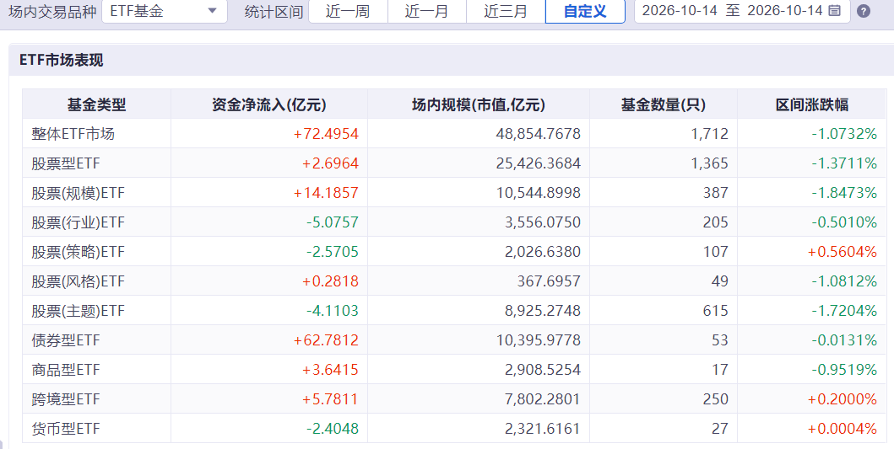Click net inflow value +0.2818
This screenshot has width=894, height=449.
pyautogui.click(x=331, y=281)
